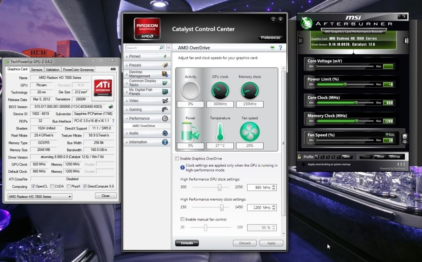The image size is (422, 262).
Task: Click the Afterburner info side button
Action: pos(406,41)
